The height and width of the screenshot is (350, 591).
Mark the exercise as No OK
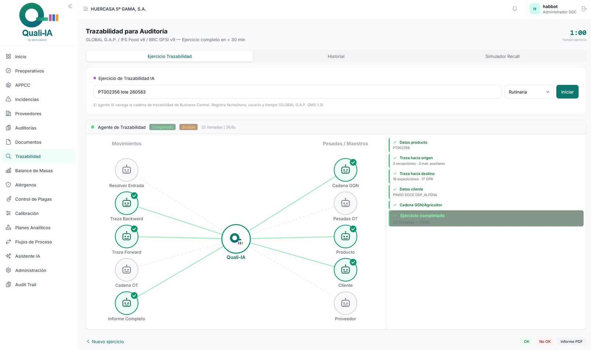point(545,342)
